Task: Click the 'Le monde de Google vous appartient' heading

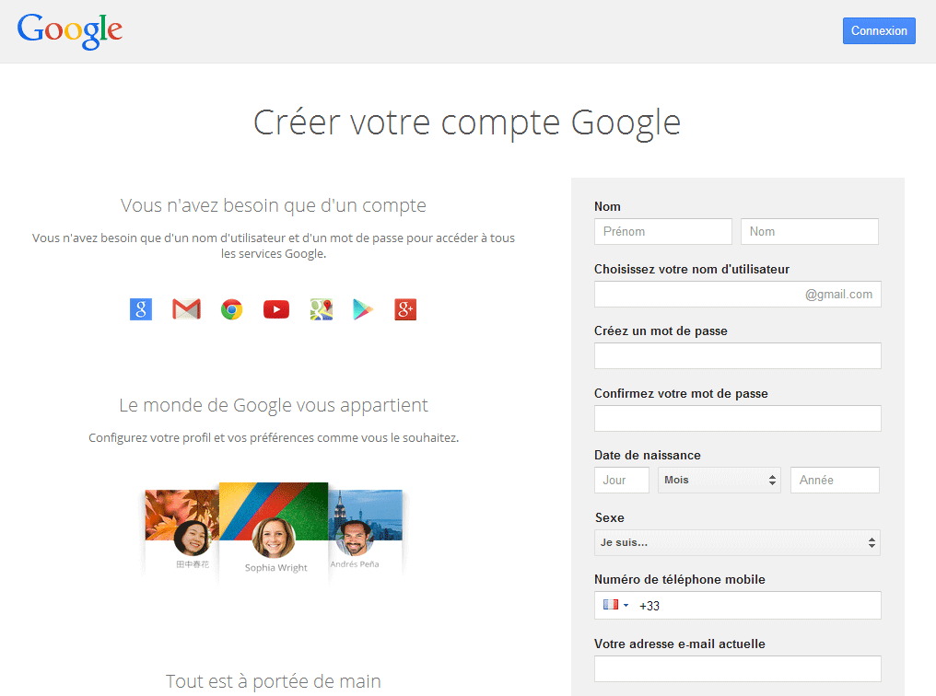Action: pyautogui.click(x=274, y=405)
